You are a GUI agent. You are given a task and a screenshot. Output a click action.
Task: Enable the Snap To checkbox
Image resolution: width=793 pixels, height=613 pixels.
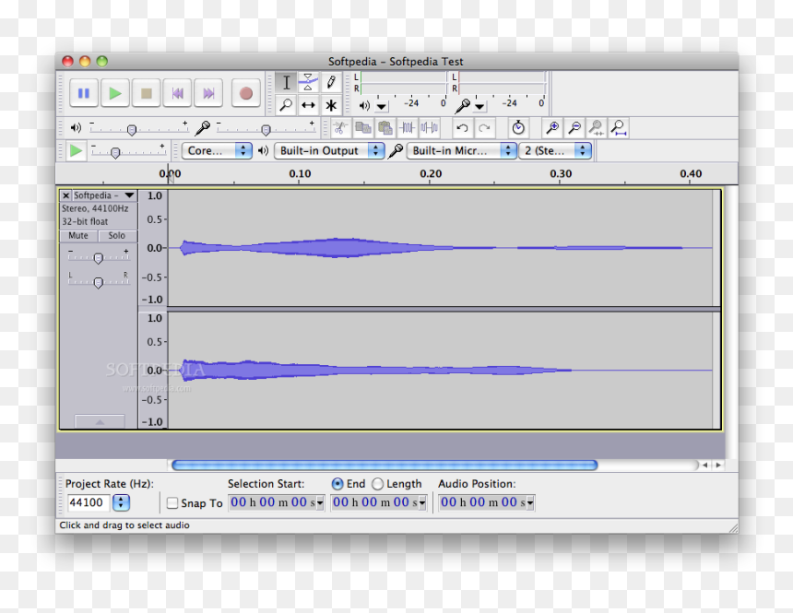click(172, 503)
